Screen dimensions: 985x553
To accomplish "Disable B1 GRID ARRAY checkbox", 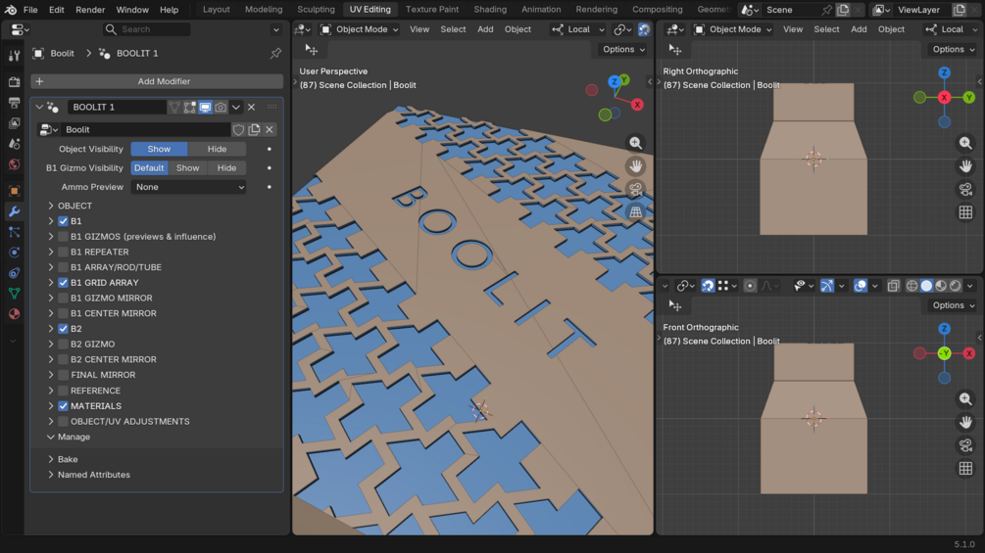I will pos(63,283).
